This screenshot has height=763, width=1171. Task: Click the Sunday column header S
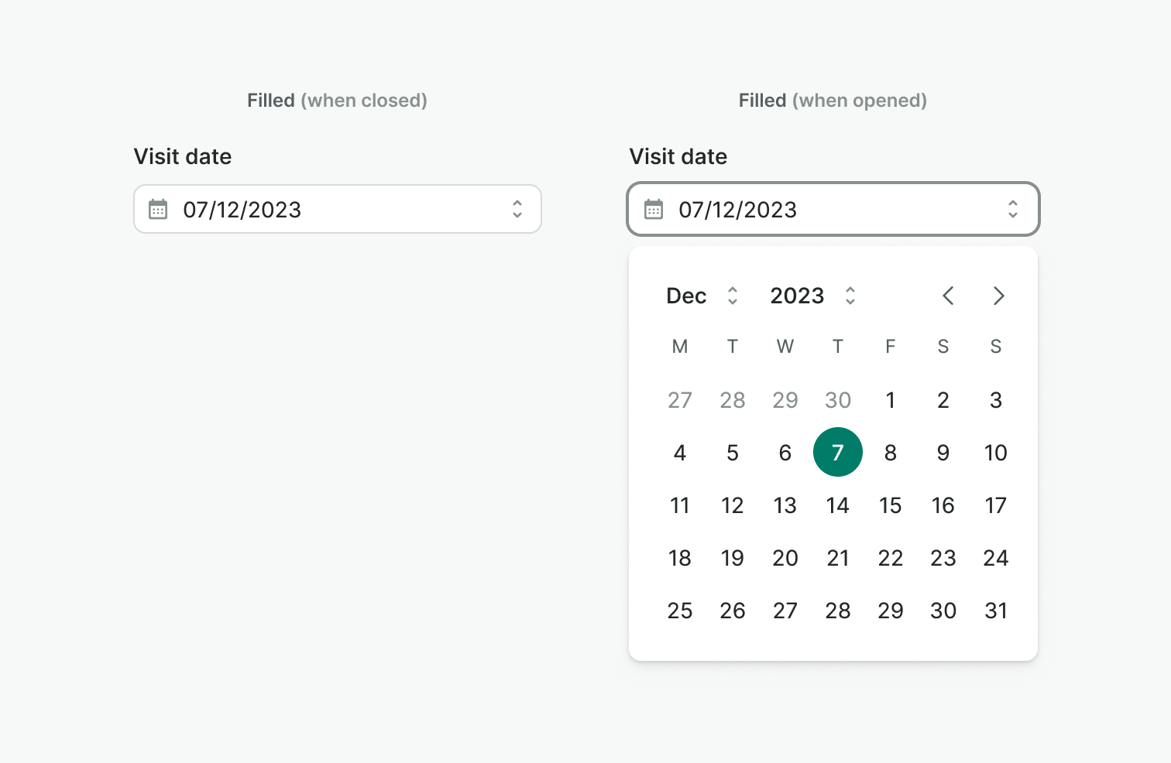[x=995, y=346]
